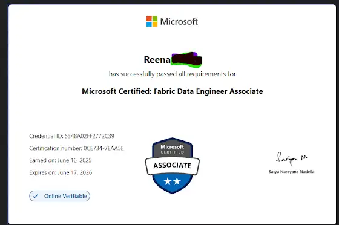
Task: Click the Certification number value
Action: (104, 148)
